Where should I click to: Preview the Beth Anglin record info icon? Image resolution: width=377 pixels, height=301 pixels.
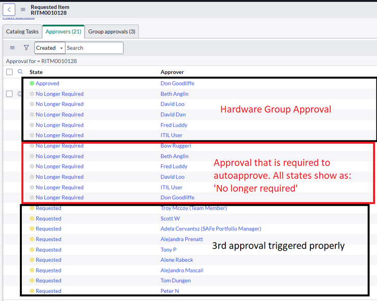(20, 94)
